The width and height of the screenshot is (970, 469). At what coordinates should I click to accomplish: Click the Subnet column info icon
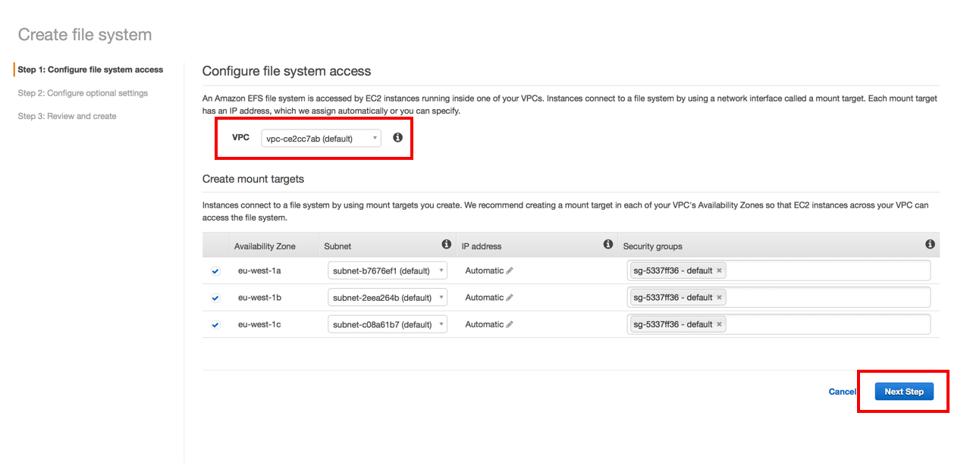(x=447, y=245)
